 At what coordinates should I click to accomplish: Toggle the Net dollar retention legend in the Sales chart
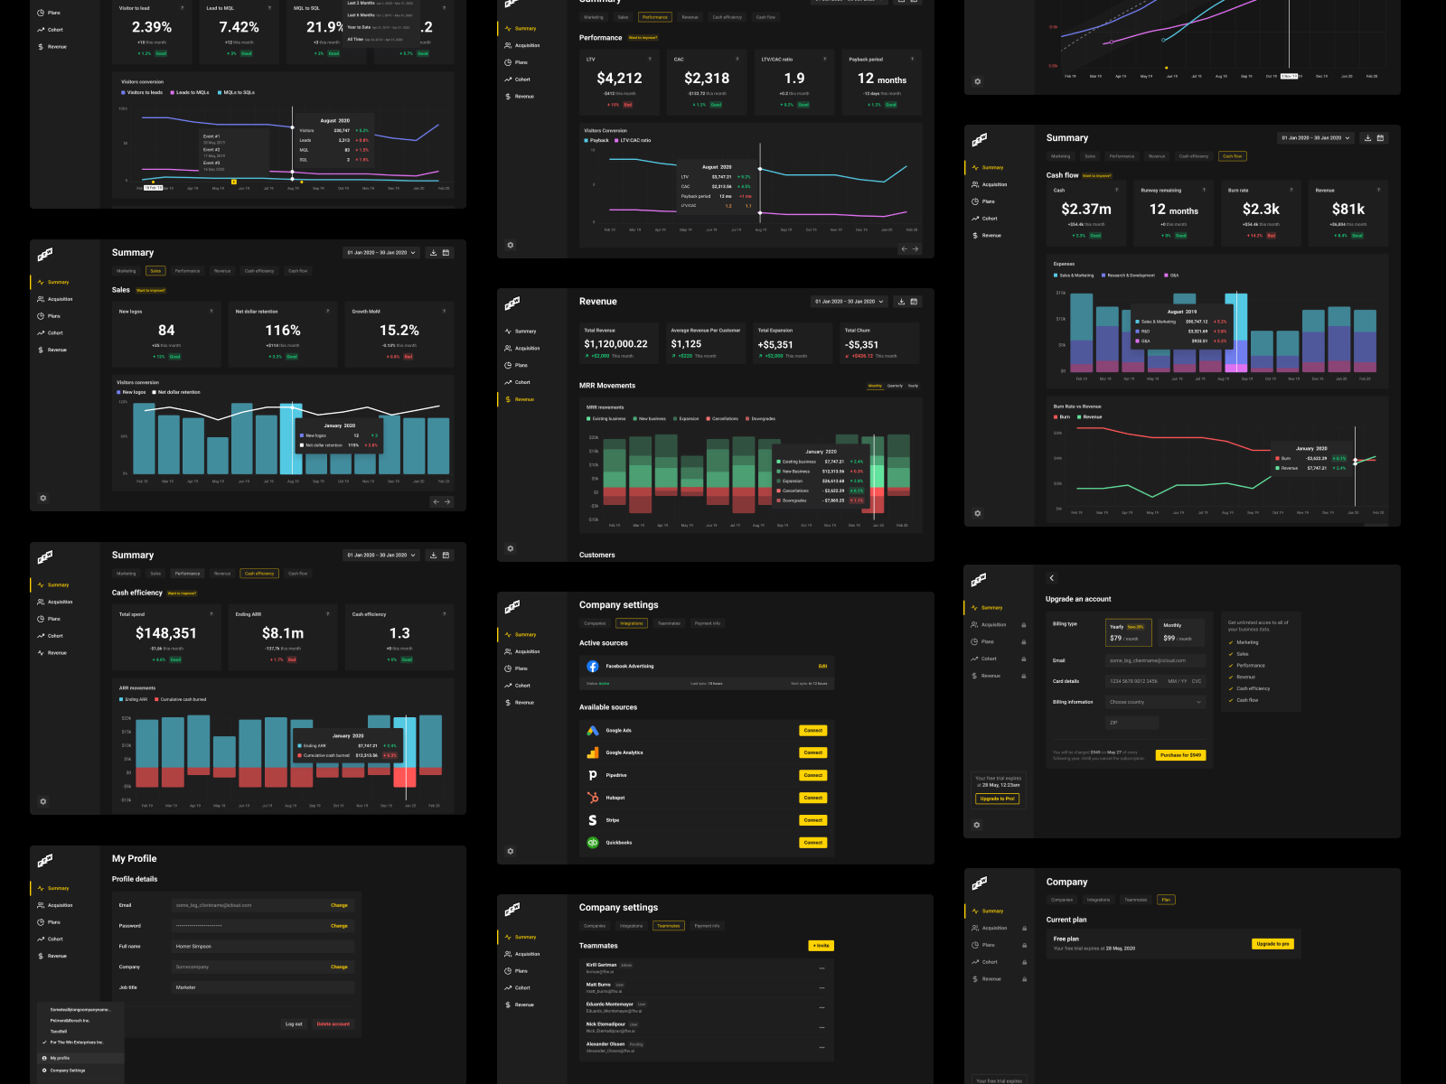pos(176,392)
